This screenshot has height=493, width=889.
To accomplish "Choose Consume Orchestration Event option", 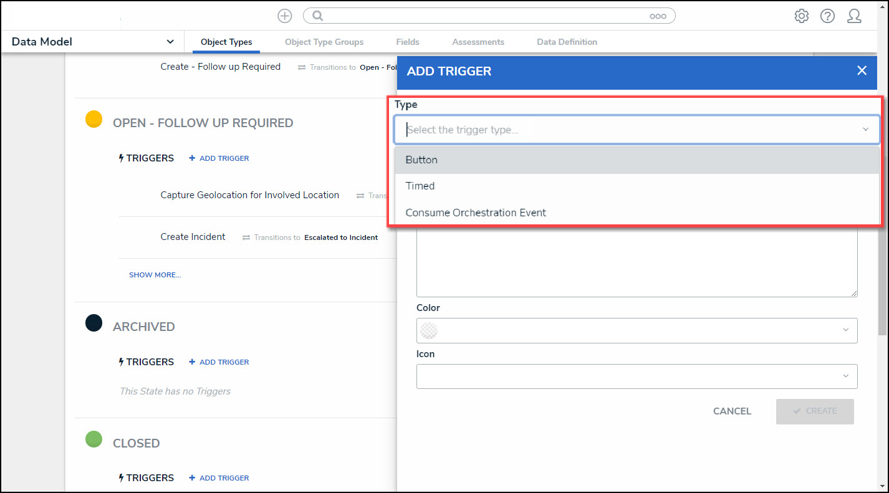I will coord(476,213).
